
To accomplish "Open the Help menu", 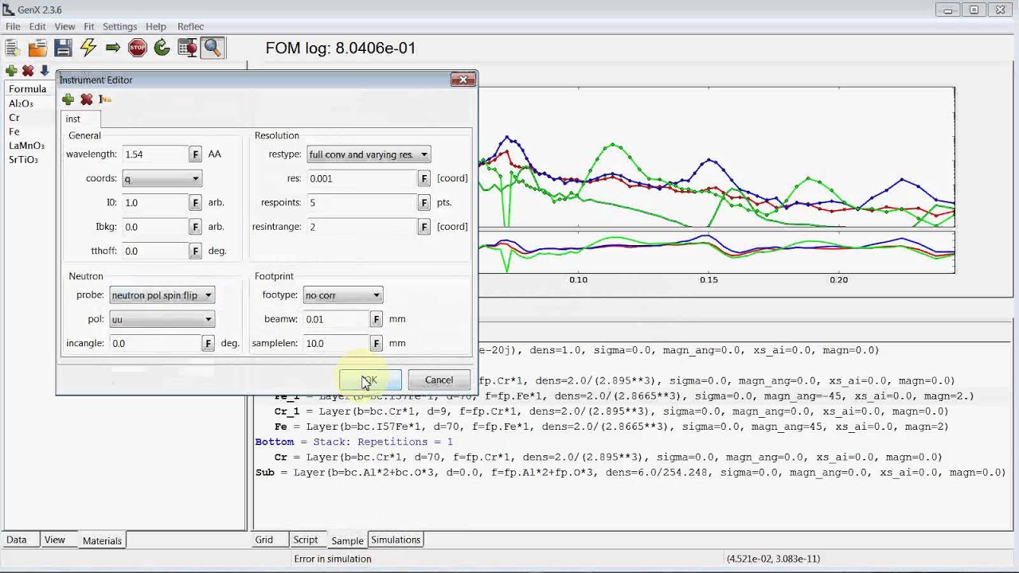I will 156,26.
